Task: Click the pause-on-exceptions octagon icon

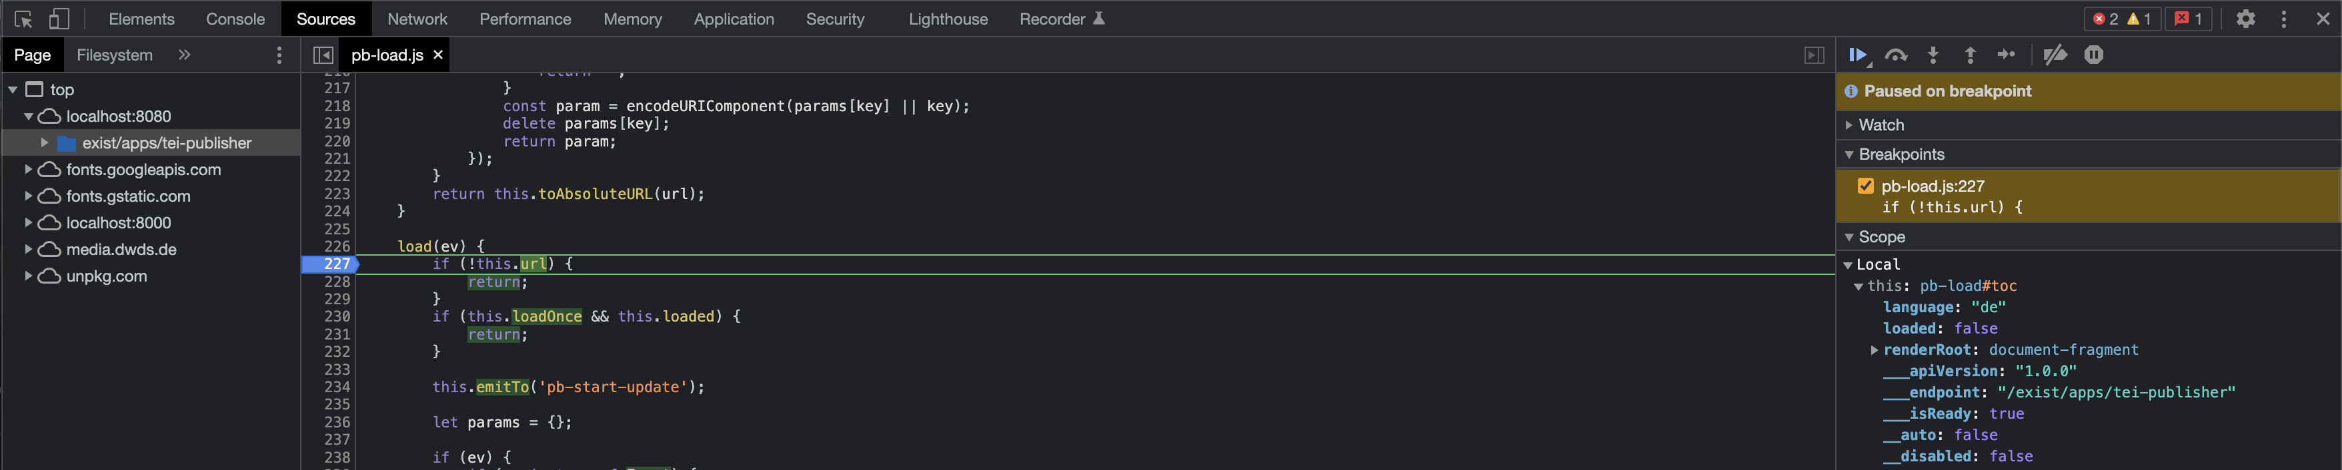Action: 2094,55
